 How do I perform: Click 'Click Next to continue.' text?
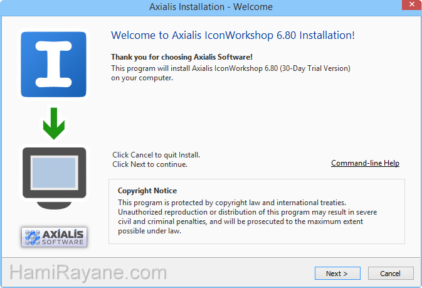point(150,164)
